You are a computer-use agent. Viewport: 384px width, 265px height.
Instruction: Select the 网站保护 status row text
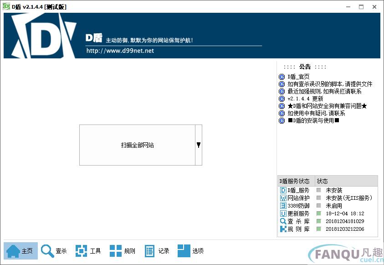pos(298,198)
